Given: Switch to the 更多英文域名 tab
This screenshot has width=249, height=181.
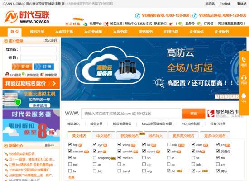Looking at the screenshot, I should pyautogui.click(x=183, y=136).
